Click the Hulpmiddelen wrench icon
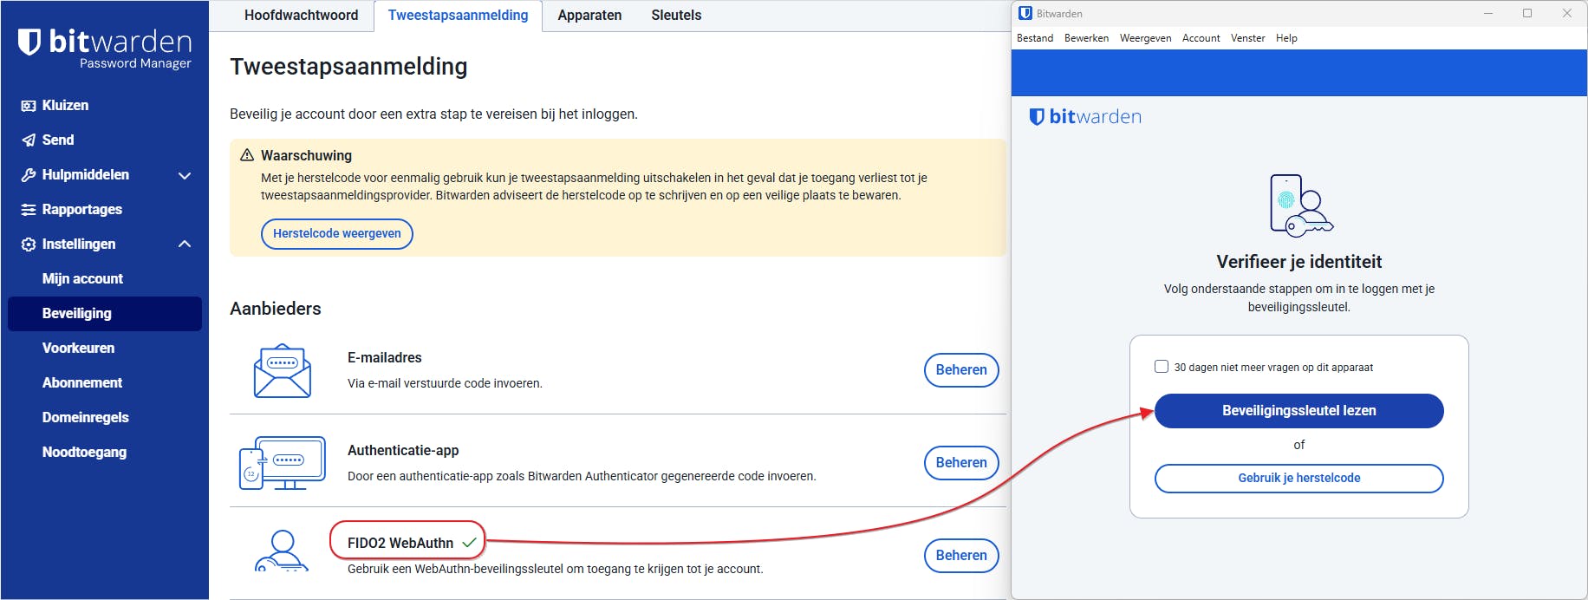Image resolution: width=1588 pixels, height=600 pixels. [x=29, y=175]
